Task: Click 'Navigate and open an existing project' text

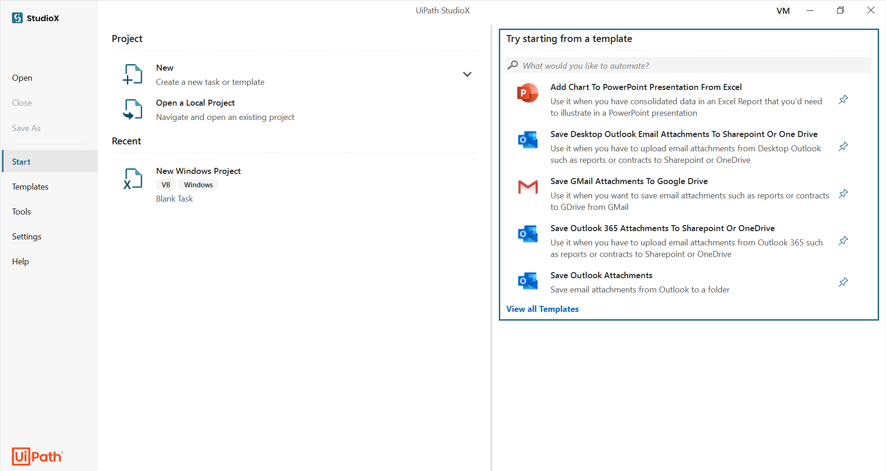Action: tap(225, 117)
